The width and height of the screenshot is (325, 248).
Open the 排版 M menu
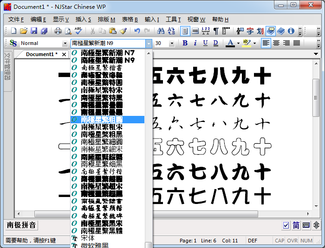106,19
